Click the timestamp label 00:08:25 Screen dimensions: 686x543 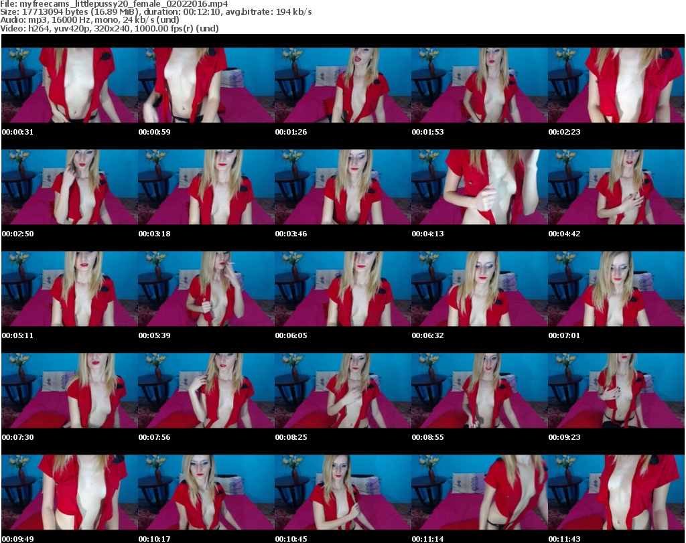(x=291, y=438)
